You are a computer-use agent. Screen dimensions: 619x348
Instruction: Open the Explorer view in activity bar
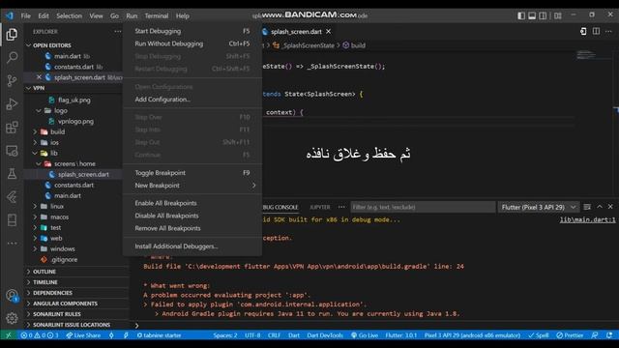click(x=12, y=35)
